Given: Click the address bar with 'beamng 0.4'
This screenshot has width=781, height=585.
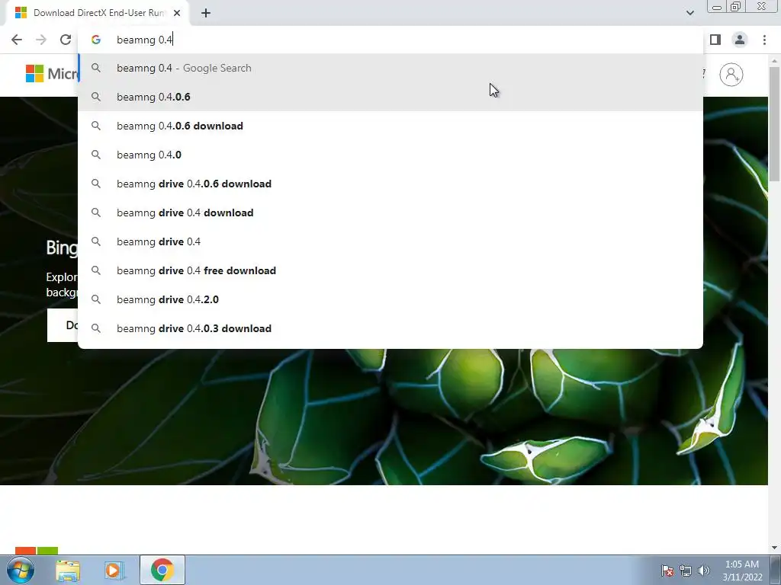Looking at the screenshot, I should (x=390, y=40).
